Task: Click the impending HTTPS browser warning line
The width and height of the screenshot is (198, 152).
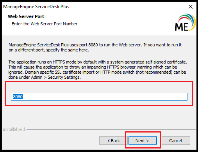Action: [x=93, y=67]
